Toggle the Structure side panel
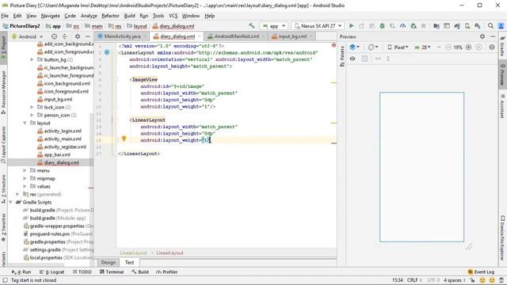Image resolution: width=507 pixels, height=285 pixels. tap(3, 188)
